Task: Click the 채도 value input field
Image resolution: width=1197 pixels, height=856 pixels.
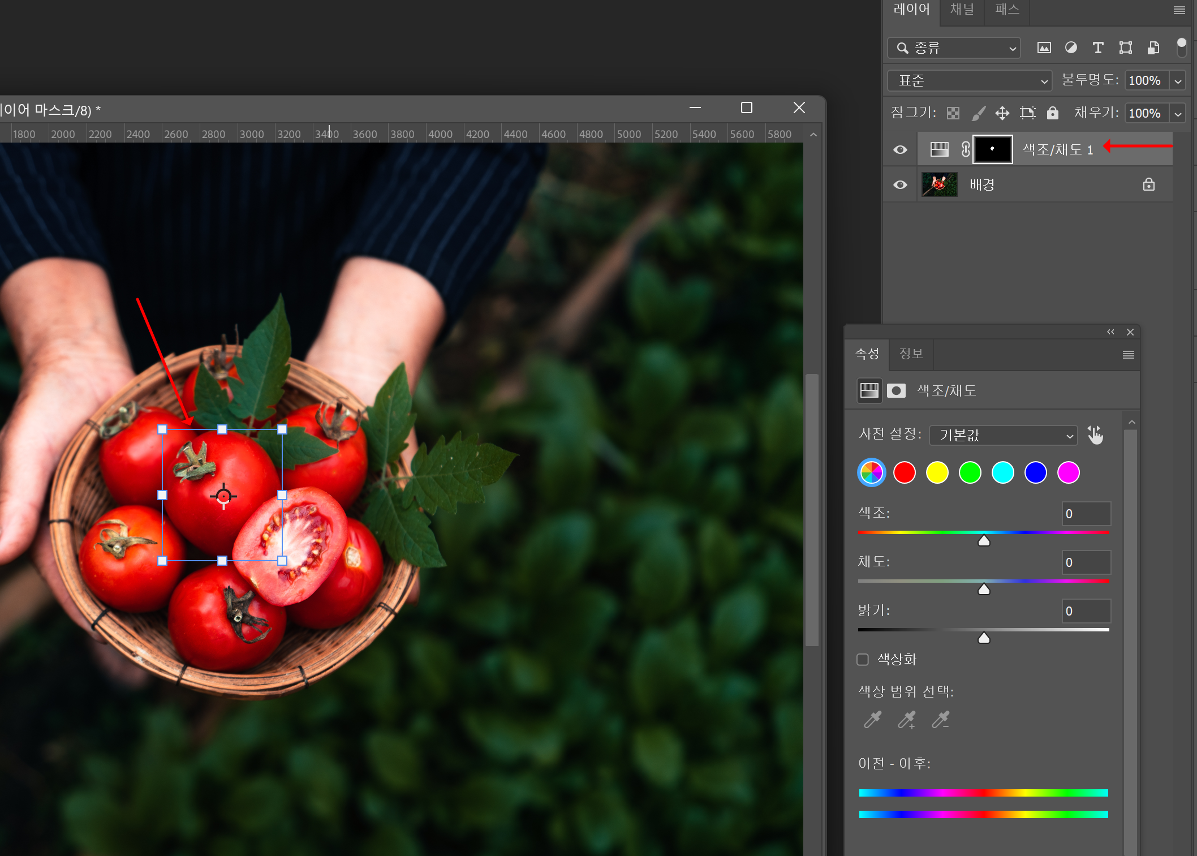Action: pos(1086,562)
